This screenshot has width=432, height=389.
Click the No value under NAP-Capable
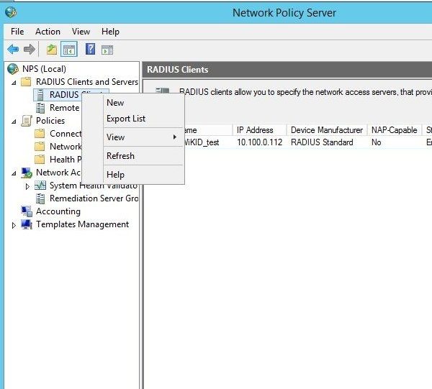376,142
